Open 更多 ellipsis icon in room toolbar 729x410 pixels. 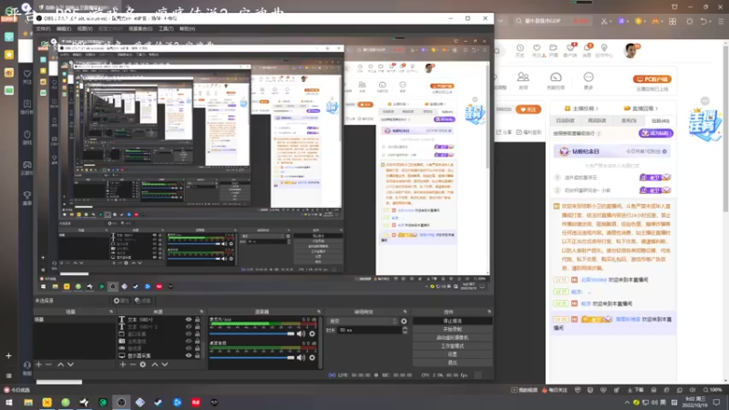(x=589, y=80)
